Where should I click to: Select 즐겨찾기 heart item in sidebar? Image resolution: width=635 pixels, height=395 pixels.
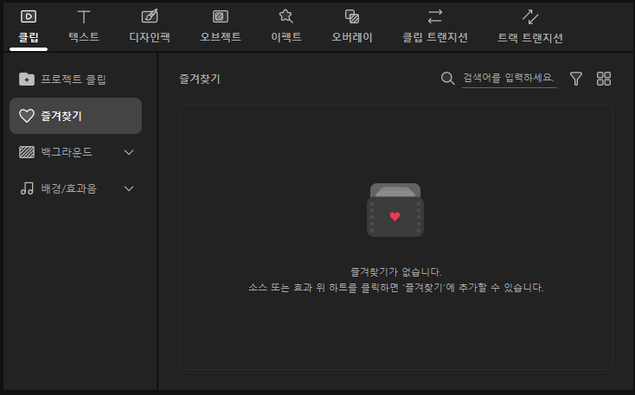pos(75,116)
